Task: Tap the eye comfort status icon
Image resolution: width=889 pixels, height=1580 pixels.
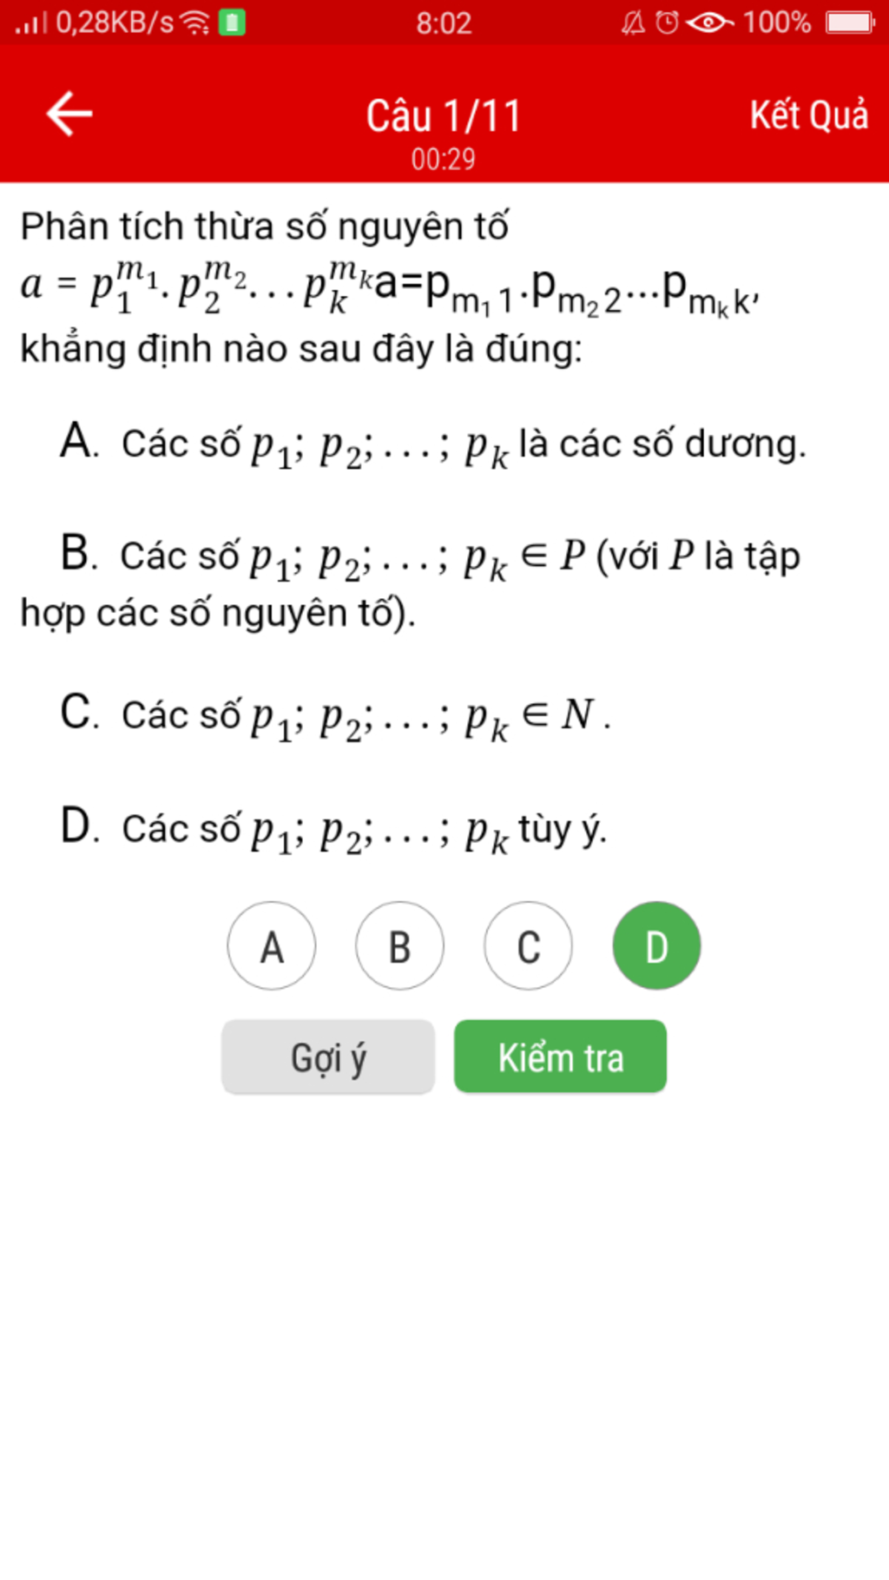Action: pos(710,23)
